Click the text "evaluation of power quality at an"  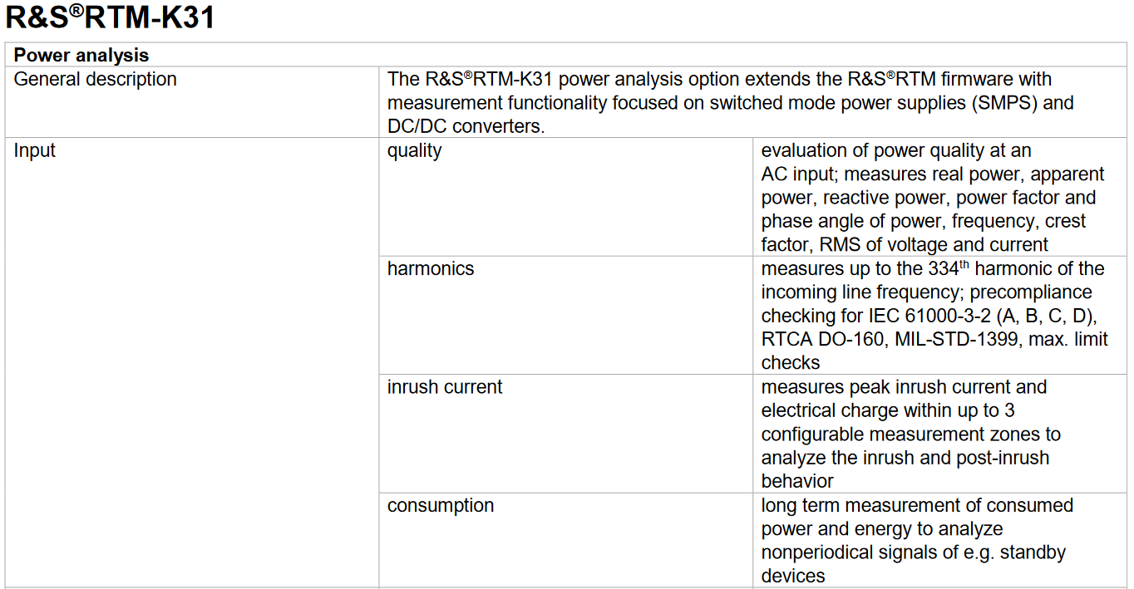pos(896,151)
